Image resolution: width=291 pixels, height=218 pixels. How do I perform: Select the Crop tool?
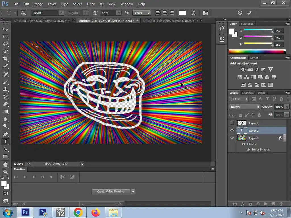point(5,59)
